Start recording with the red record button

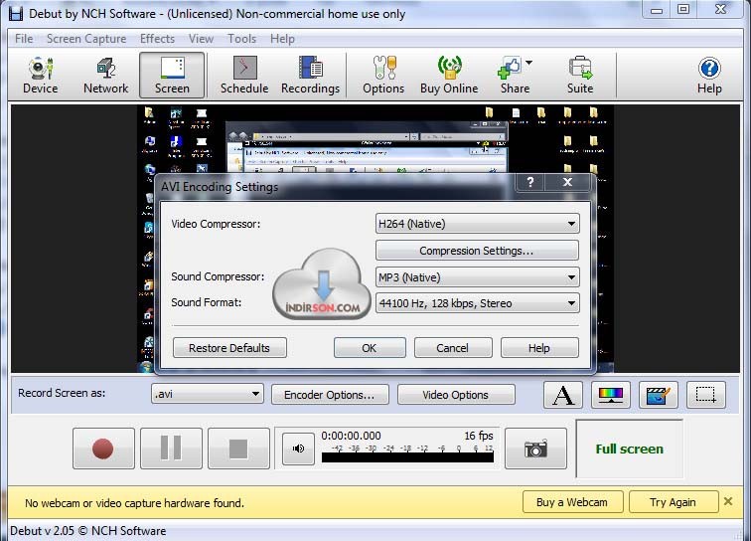[103, 449]
